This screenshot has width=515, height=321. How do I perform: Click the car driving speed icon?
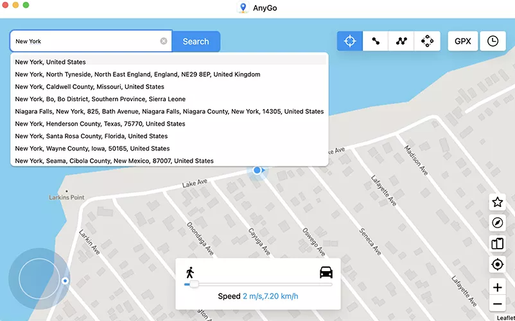pos(326,272)
